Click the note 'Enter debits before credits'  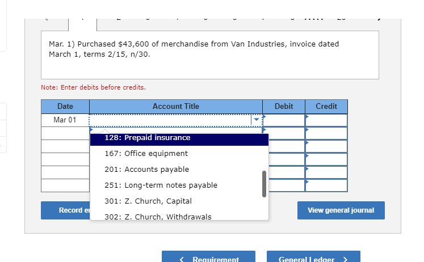(x=93, y=87)
